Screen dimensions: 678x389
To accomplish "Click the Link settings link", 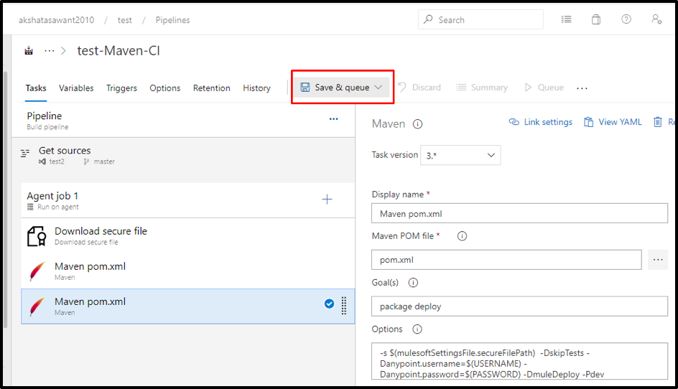I will tap(540, 123).
